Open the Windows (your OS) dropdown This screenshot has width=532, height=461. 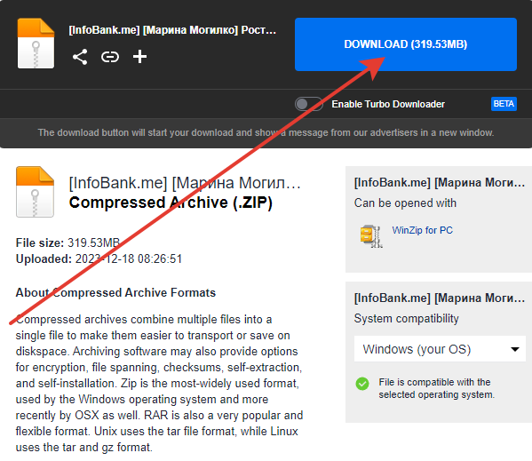click(440, 349)
